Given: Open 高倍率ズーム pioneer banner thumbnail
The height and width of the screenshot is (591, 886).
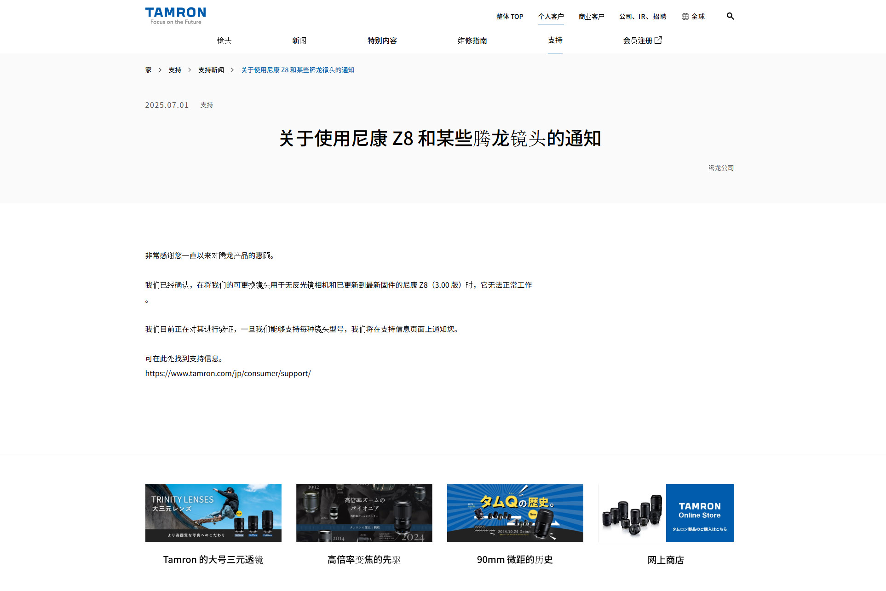Looking at the screenshot, I should pos(364,512).
